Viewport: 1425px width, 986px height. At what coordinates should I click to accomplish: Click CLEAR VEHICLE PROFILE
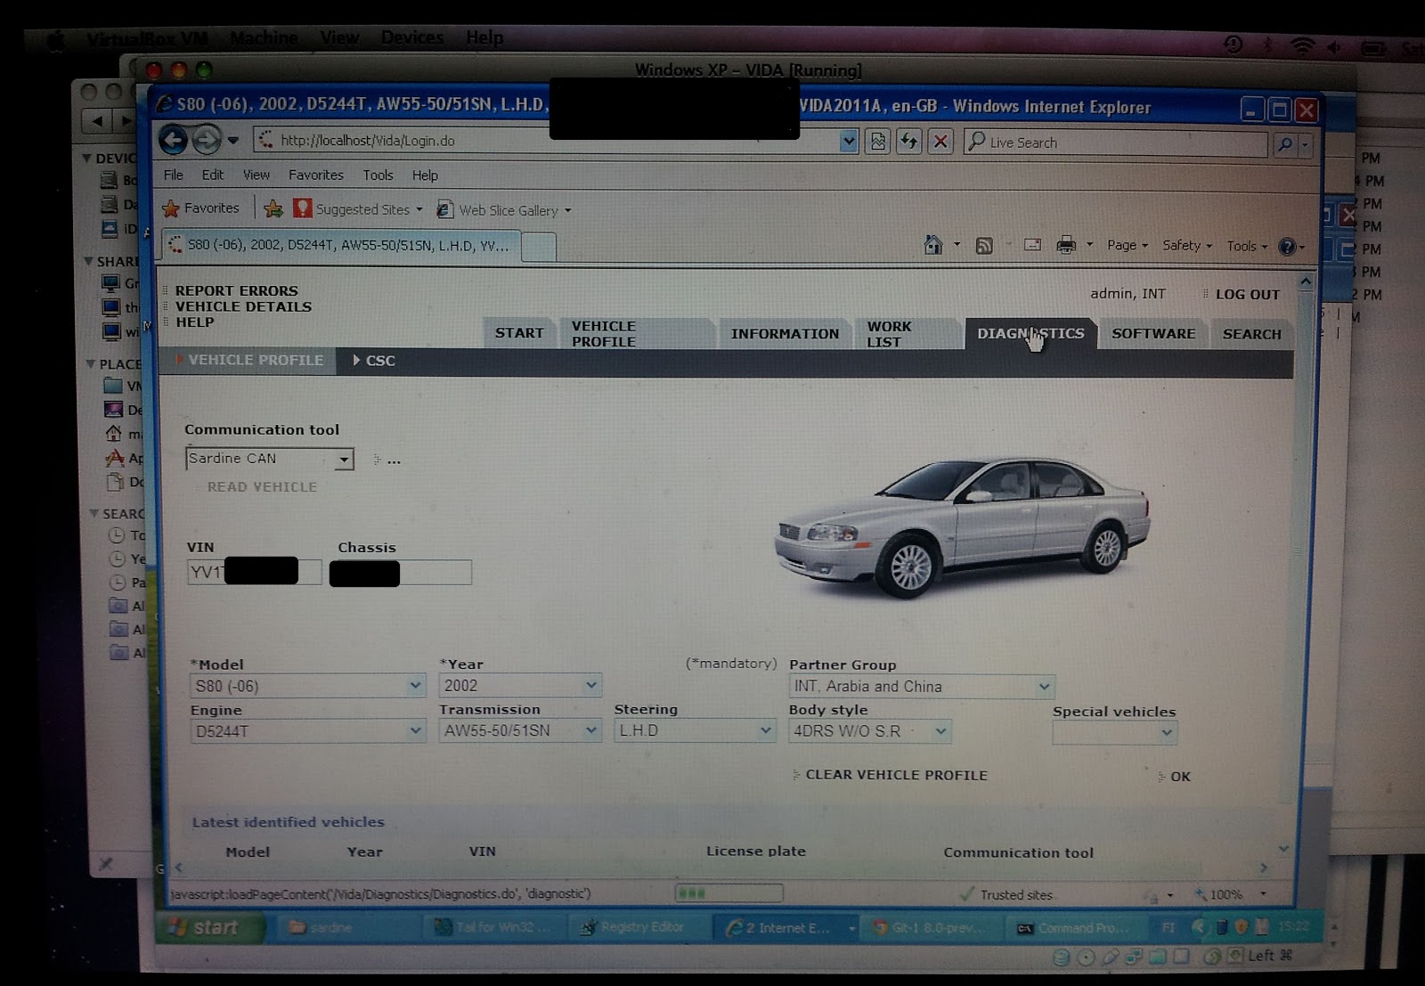pyautogui.click(x=896, y=775)
